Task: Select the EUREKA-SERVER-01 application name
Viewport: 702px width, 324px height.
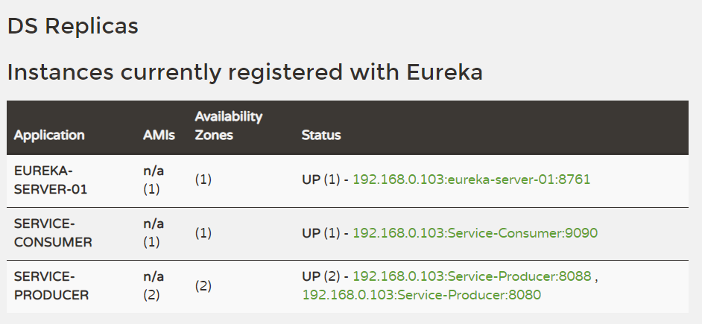Action: (x=51, y=180)
